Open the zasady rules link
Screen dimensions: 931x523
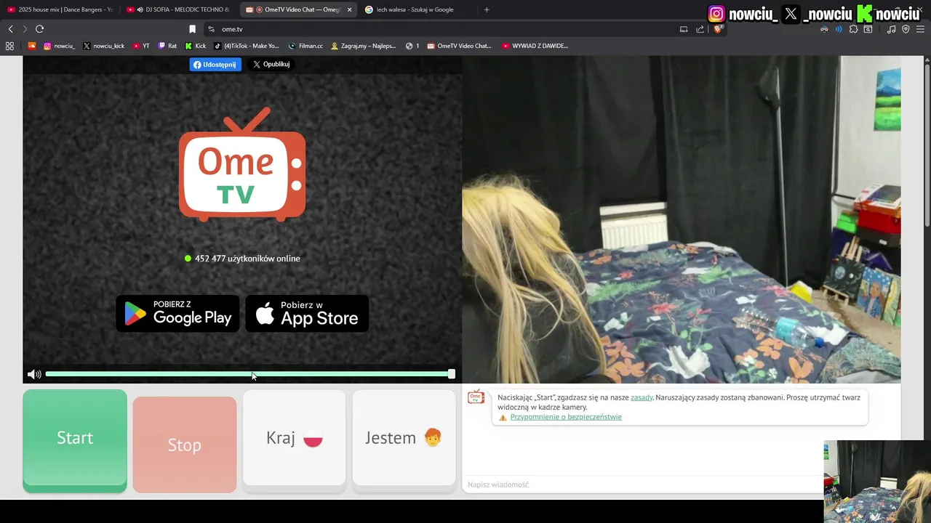point(642,397)
